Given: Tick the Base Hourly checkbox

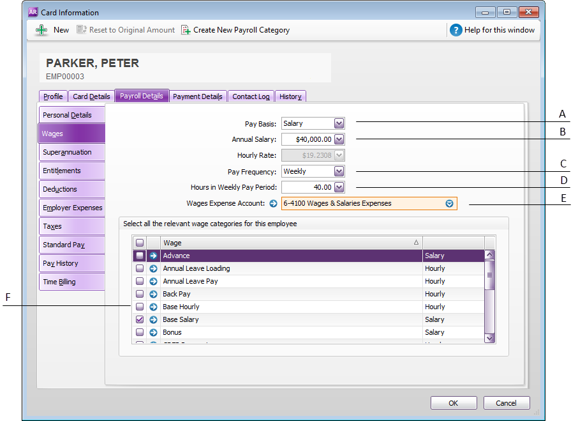Looking at the screenshot, I should [x=140, y=307].
